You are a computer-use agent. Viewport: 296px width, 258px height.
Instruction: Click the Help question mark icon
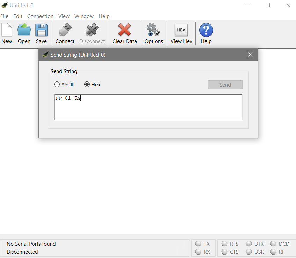pos(206,30)
